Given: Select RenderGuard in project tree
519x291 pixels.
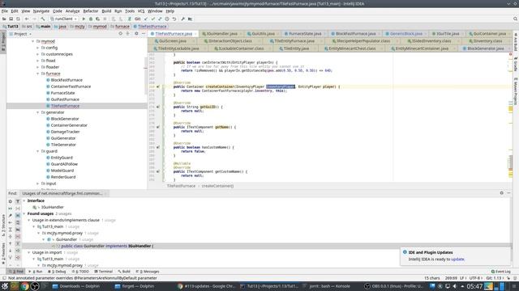Looking at the screenshot, I should (63, 177).
